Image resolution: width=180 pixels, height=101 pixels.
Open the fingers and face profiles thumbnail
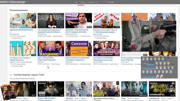click(x=23, y=49)
